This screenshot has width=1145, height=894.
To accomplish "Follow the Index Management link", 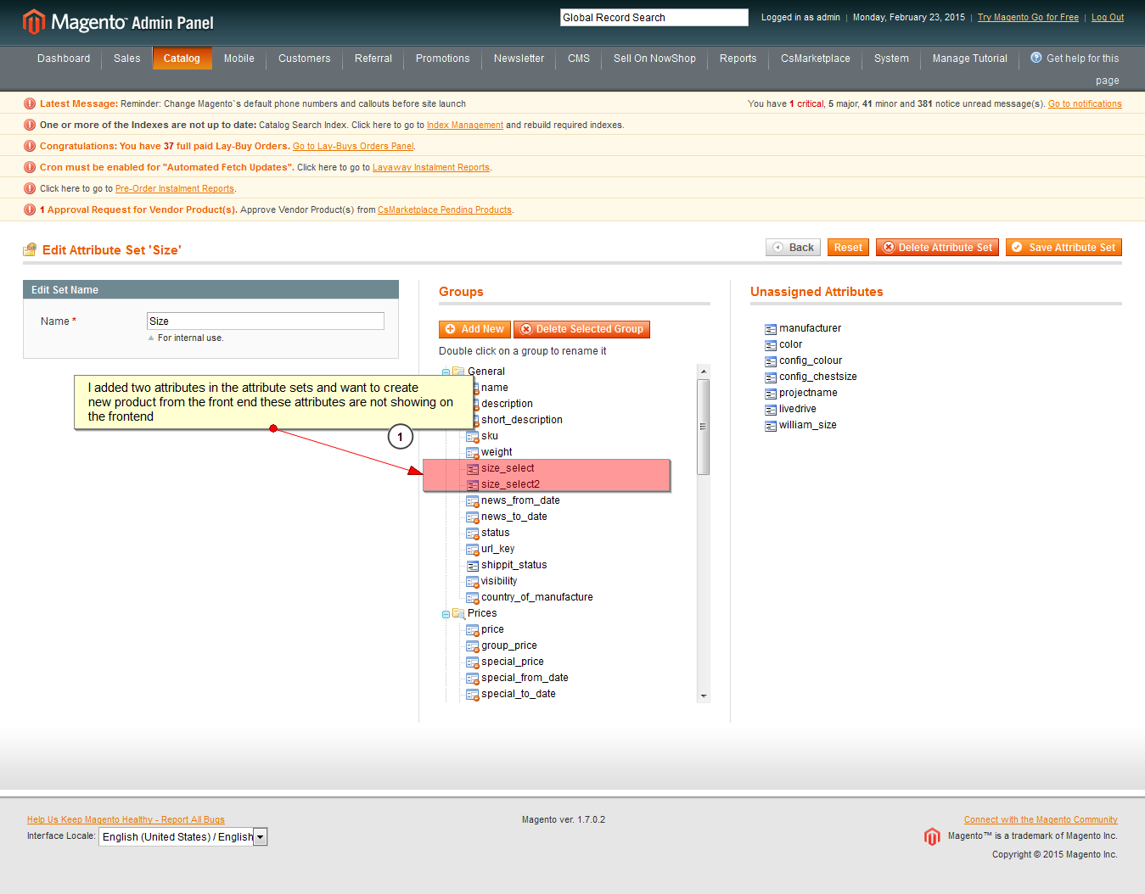I will (464, 126).
